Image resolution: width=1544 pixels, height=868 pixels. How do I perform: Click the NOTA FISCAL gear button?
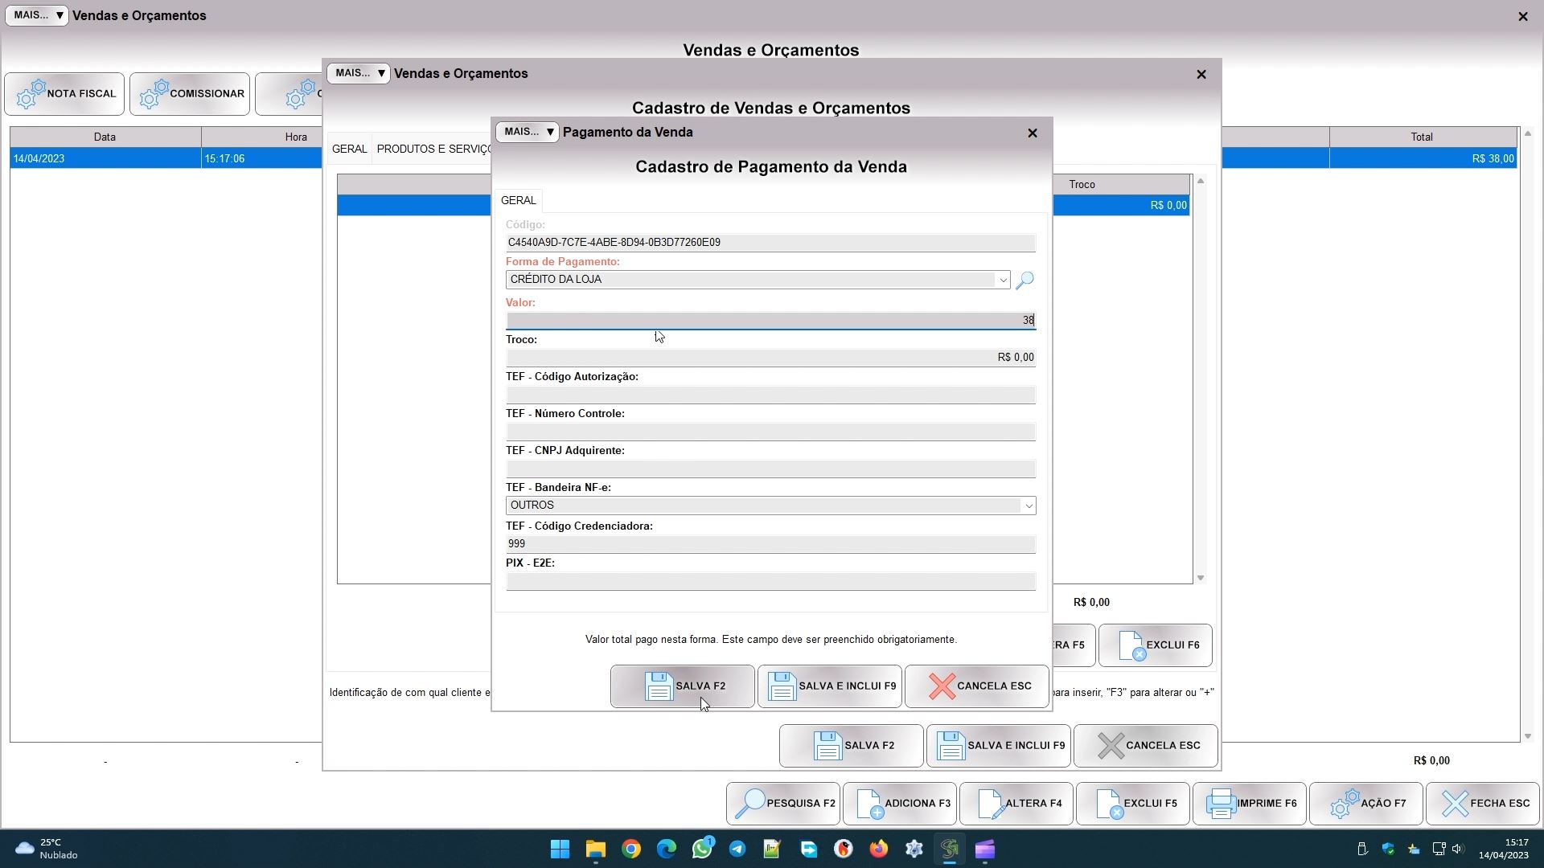64,94
